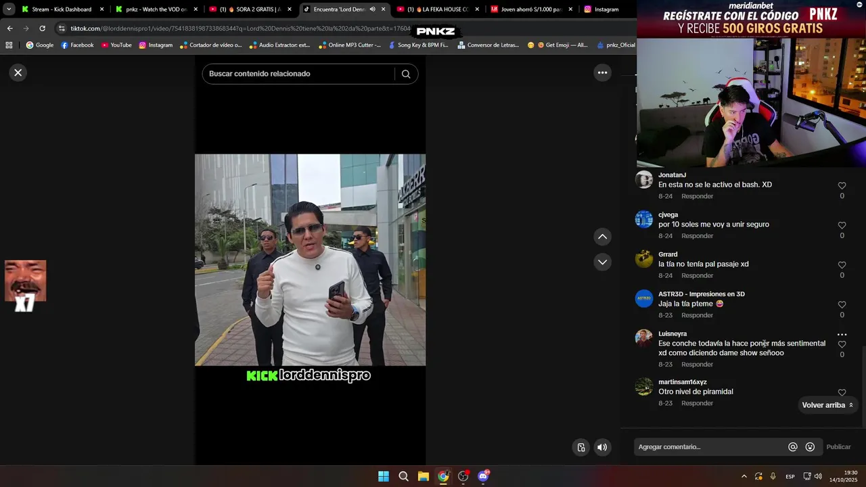Image resolution: width=866 pixels, height=487 pixels.
Task: Toggle the auto-scroll icon beside volume
Action: click(x=580, y=447)
